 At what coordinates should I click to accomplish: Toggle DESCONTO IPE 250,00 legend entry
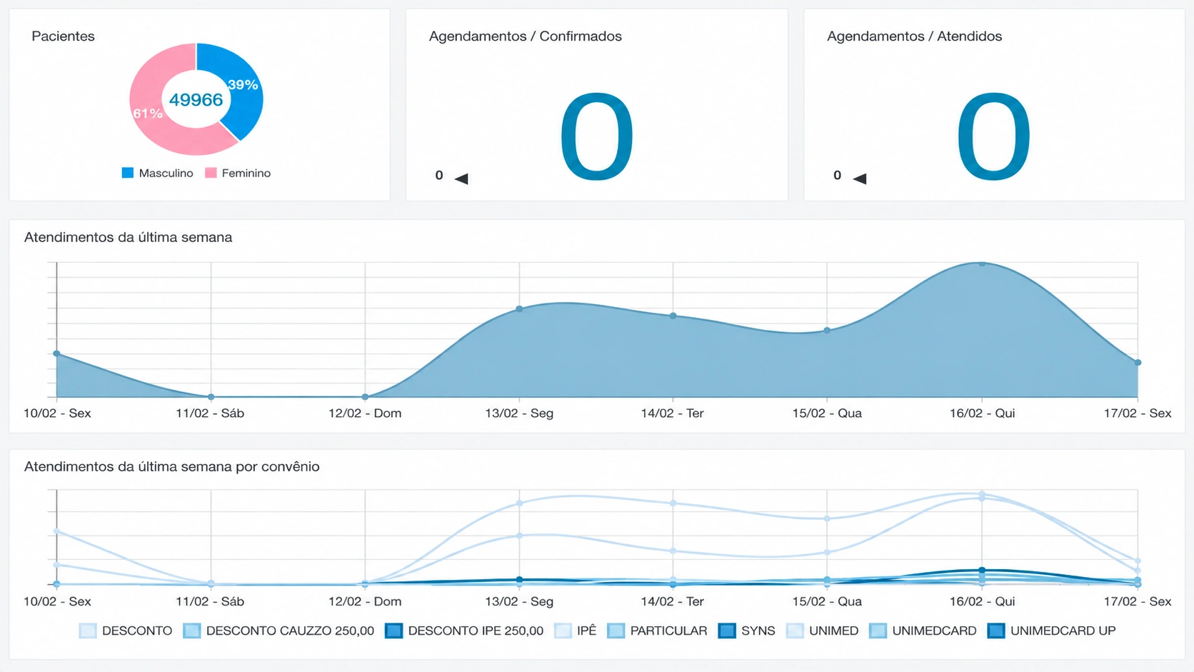464,631
